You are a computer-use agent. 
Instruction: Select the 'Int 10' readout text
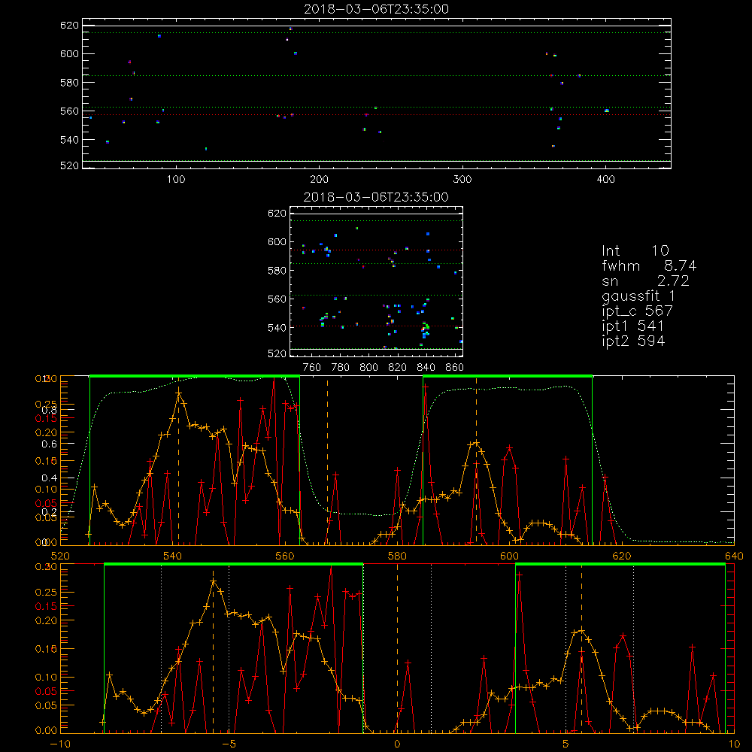tap(635, 250)
